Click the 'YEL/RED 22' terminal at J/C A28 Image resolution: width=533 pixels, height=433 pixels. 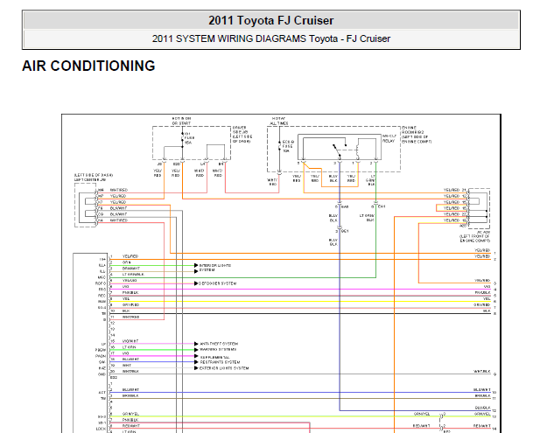coord(455,214)
